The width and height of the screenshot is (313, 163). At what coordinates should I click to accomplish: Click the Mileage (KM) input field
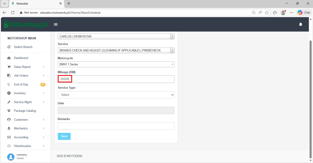[x=116, y=79]
